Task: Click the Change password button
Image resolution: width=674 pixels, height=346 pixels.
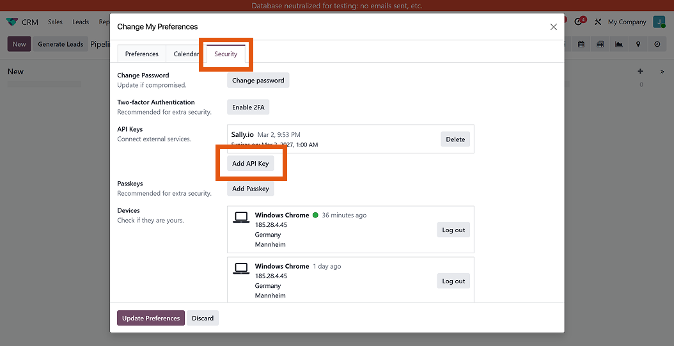Action: [258, 81]
